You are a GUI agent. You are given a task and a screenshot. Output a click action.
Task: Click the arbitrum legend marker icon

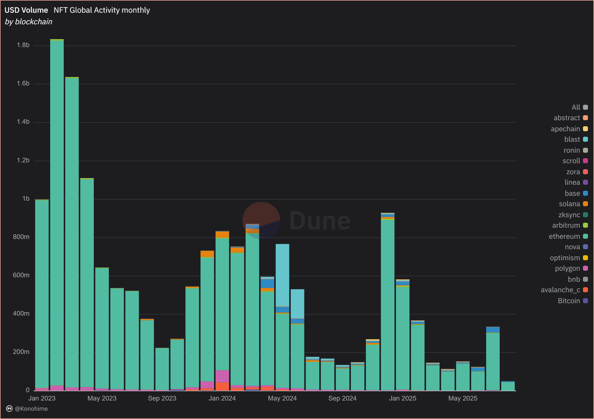[585, 225]
